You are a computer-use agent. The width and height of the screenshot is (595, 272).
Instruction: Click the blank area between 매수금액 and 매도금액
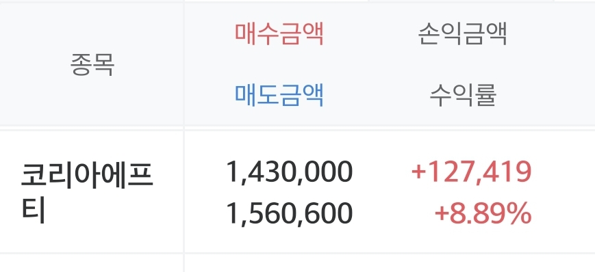[279, 64]
